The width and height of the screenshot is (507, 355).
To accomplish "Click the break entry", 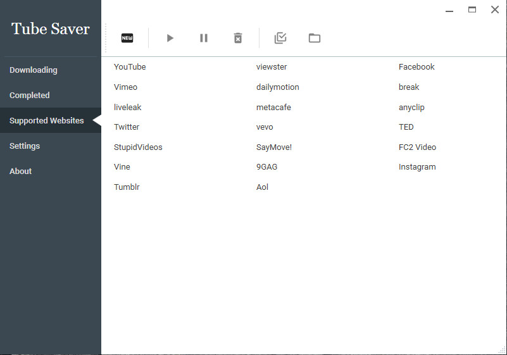I will [x=409, y=87].
